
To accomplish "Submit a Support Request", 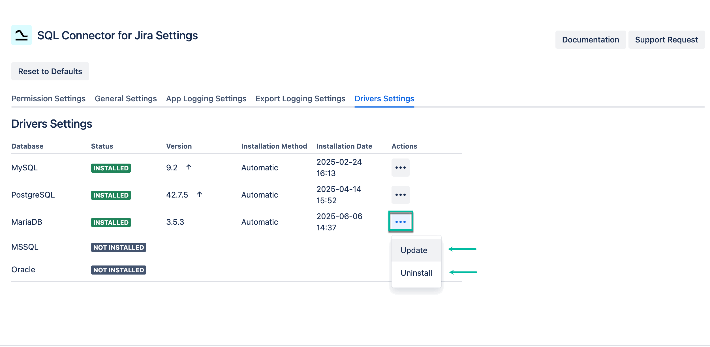I will (667, 40).
